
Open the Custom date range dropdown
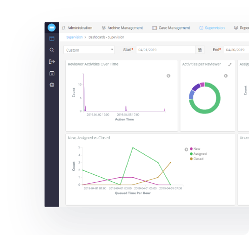click(89, 50)
